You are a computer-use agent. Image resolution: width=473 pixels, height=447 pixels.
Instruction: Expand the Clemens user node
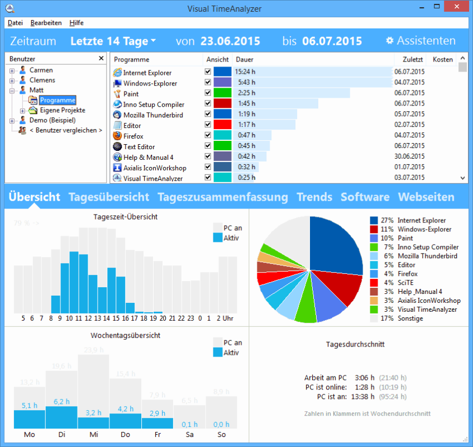pos(12,81)
